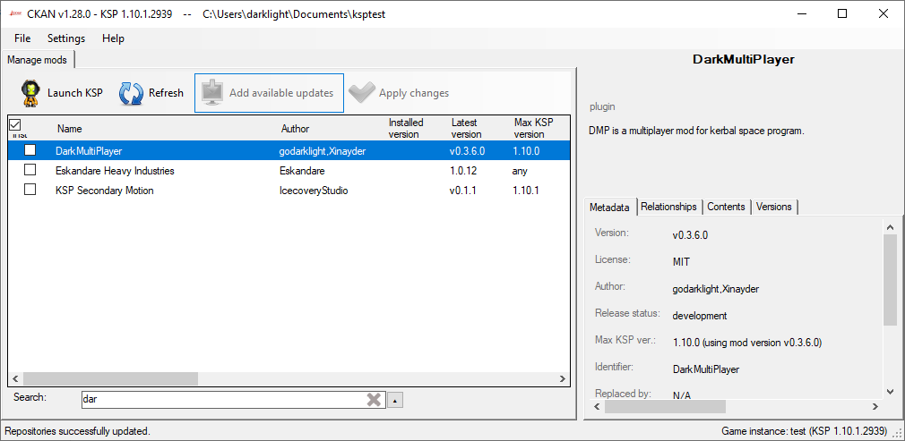Check the DarkMultiPlayer install checkbox
Screen dimensions: 905x441
click(30, 150)
